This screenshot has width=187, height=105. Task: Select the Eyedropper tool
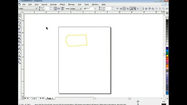20,52
